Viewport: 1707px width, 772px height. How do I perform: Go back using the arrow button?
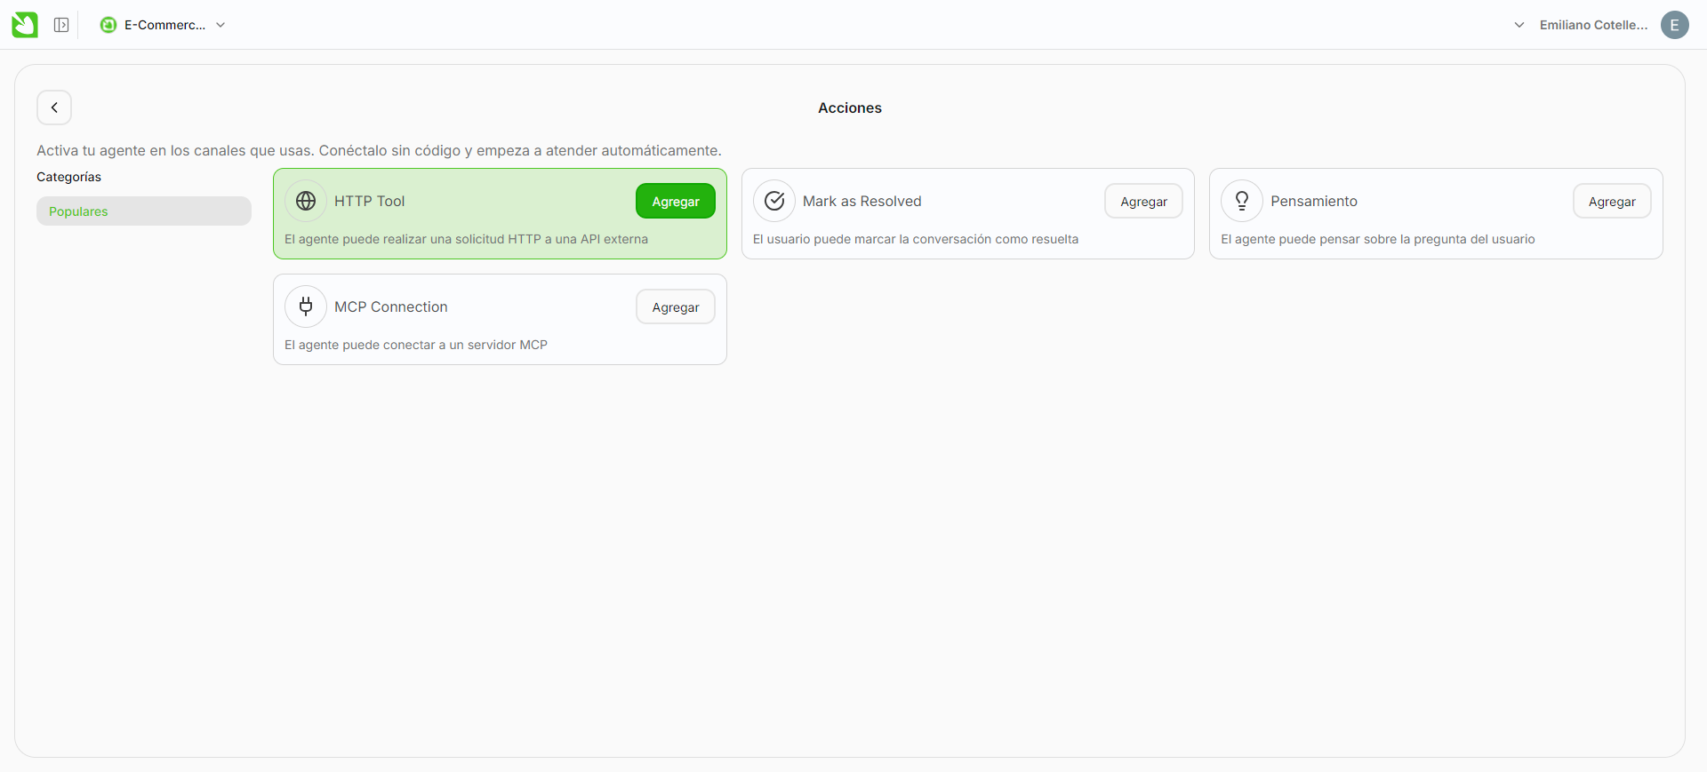(54, 107)
